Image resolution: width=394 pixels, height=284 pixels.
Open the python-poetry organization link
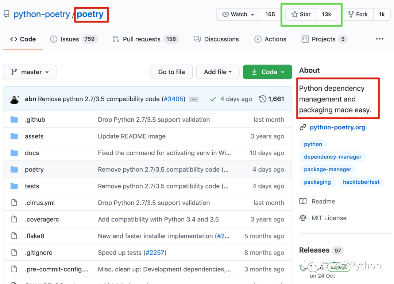click(42, 14)
